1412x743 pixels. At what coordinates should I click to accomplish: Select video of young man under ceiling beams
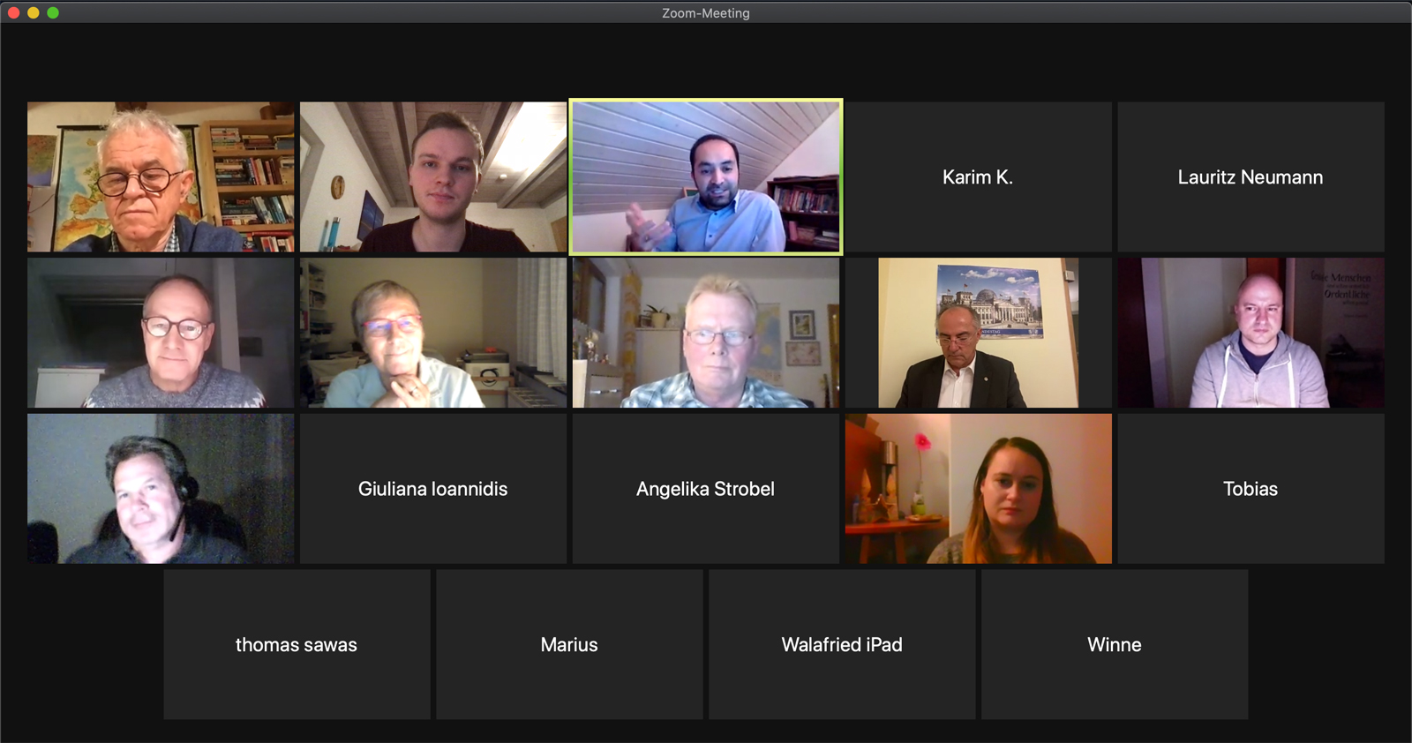(433, 177)
